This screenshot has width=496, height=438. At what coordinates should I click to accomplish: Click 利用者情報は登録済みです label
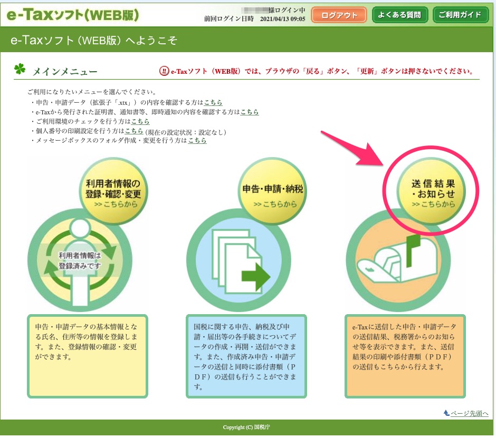tap(80, 261)
